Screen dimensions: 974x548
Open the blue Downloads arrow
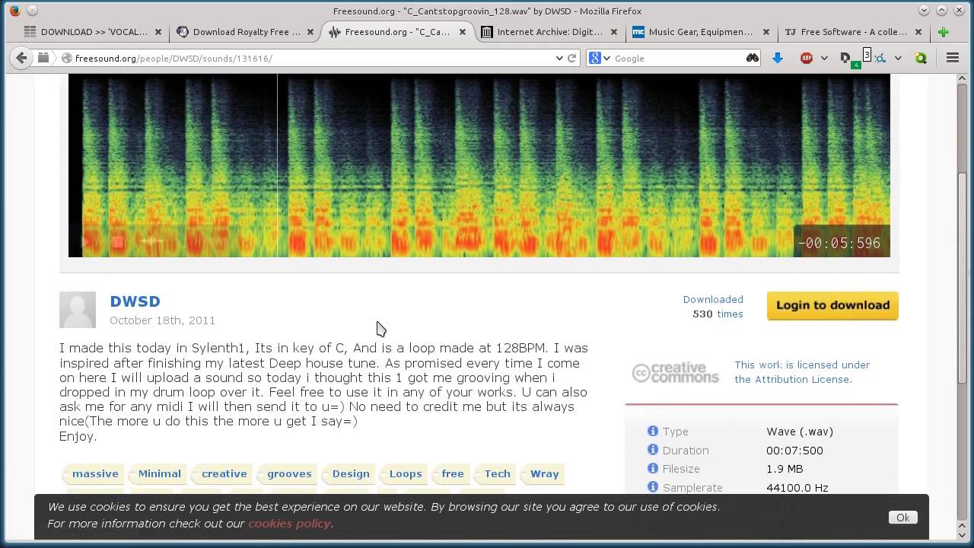[x=777, y=58]
